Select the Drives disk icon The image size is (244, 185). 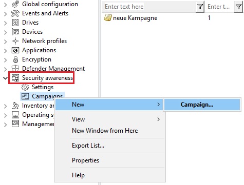[x=15, y=23]
